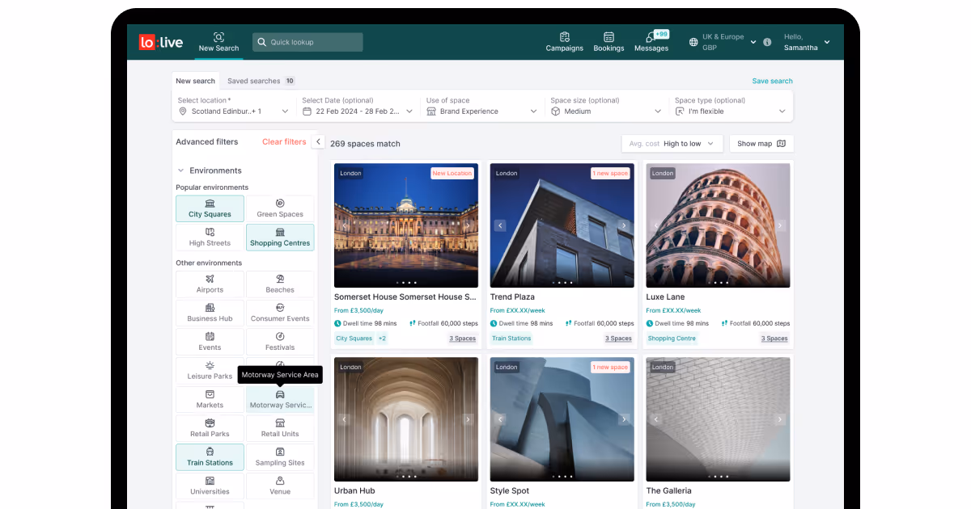Select the Events environment tile
Image resolution: width=971 pixels, height=509 pixels.
(210, 342)
